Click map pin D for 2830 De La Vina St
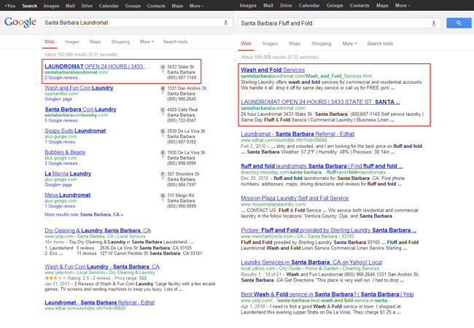474x328 pixels. pos(163,133)
